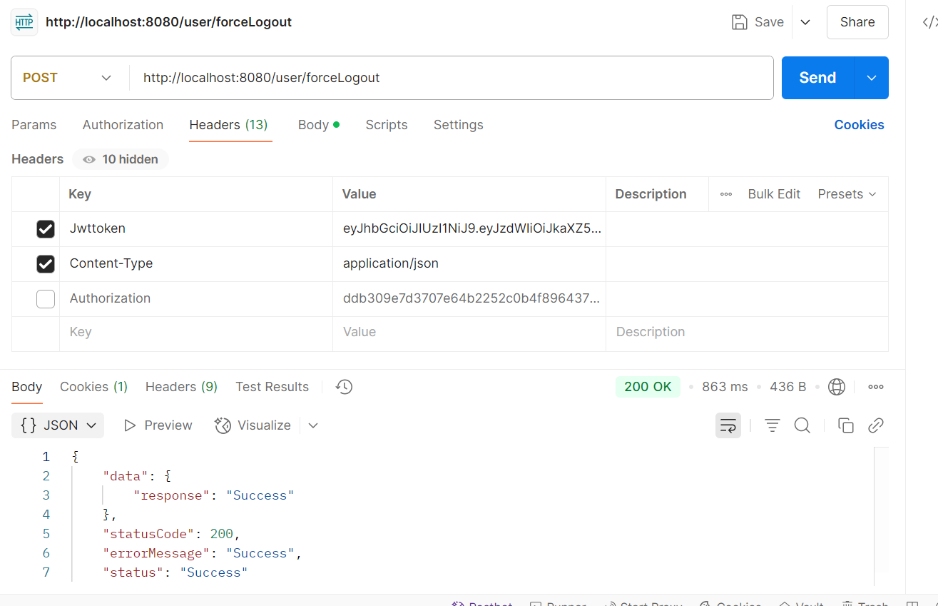Toggle the 10 hidden headers eye button
938x606 pixels.
[x=121, y=159]
